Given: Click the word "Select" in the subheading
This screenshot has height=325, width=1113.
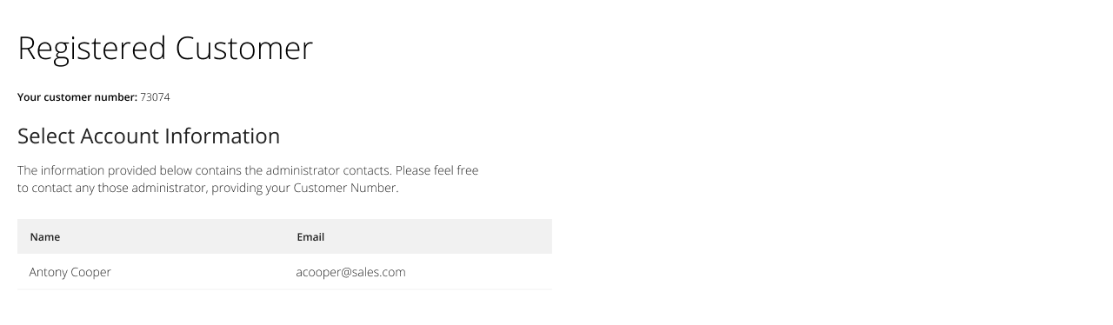Looking at the screenshot, I should coord(46,136).
